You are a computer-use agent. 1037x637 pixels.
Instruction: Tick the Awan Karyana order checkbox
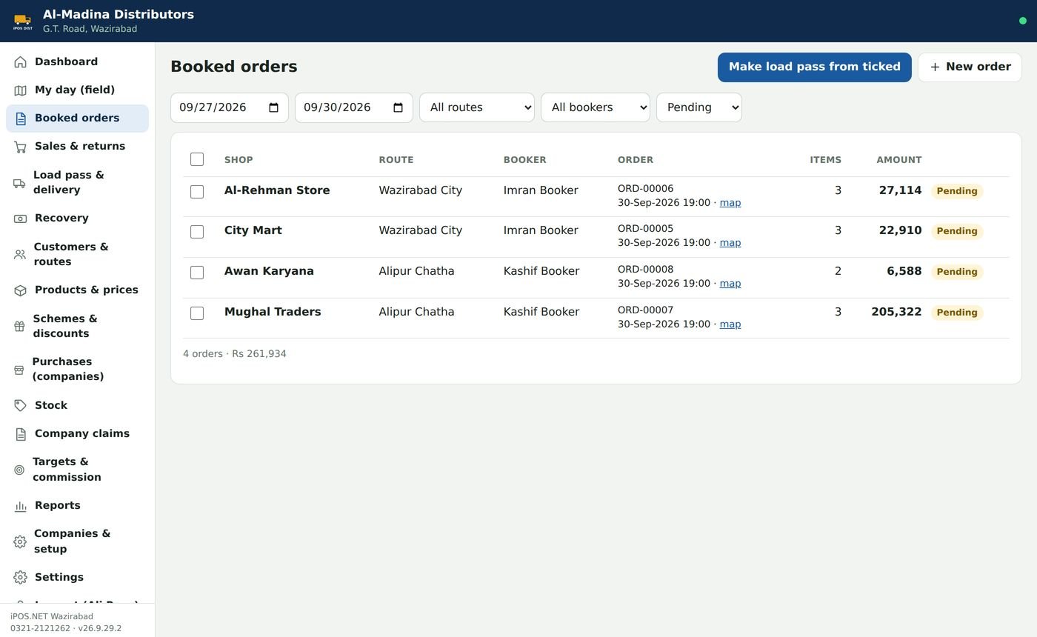pyautogui.click(x=197, y=273)
